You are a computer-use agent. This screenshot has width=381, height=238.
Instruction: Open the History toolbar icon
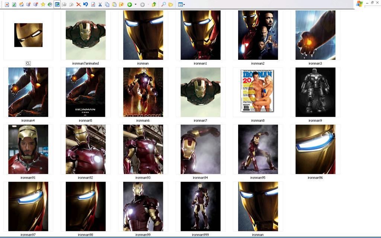[50, 4]
